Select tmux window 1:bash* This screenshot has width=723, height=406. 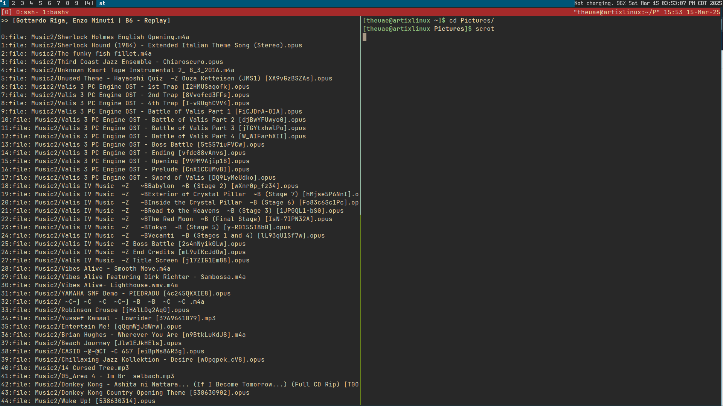[56, 12]
